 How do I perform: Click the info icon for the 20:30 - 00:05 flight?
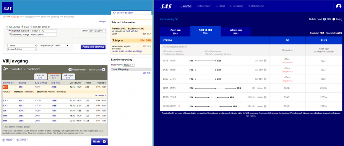[265, 106]
